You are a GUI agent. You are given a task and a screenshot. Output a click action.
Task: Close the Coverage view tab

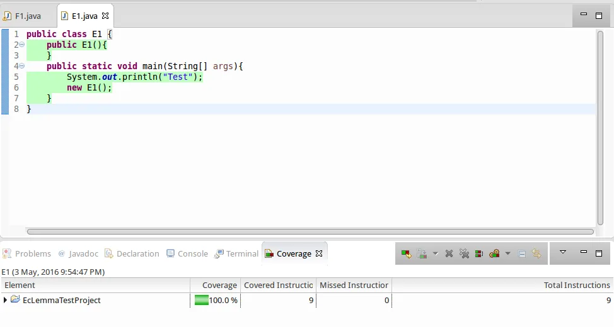tap(319, 254)
